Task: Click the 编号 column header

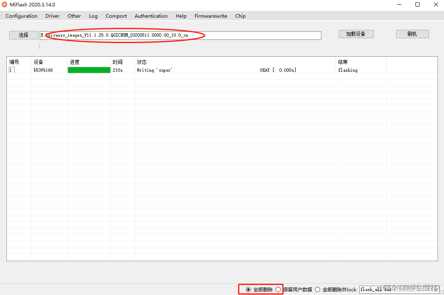Action: click(x=19, y=62)
